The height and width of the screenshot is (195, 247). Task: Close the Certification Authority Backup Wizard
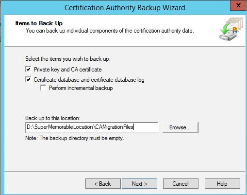pos(238,5)
